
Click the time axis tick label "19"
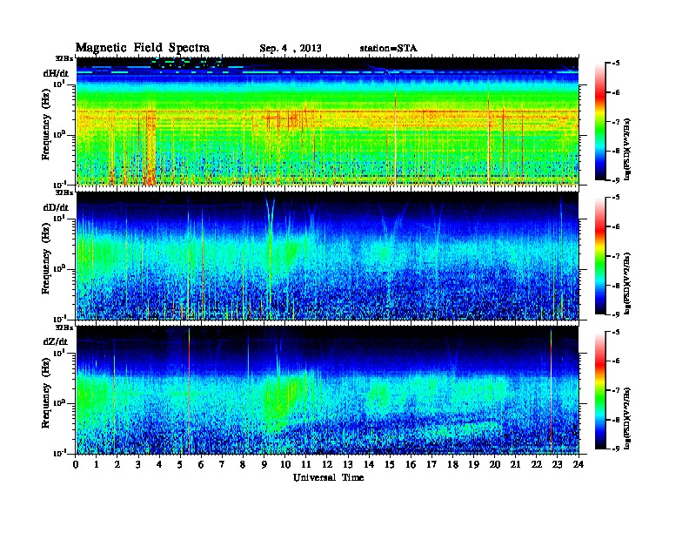pyautogui.click(x=473, y=465)
